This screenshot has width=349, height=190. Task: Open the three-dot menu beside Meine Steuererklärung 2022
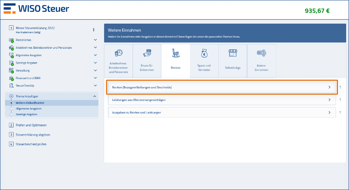pos(94,30)
